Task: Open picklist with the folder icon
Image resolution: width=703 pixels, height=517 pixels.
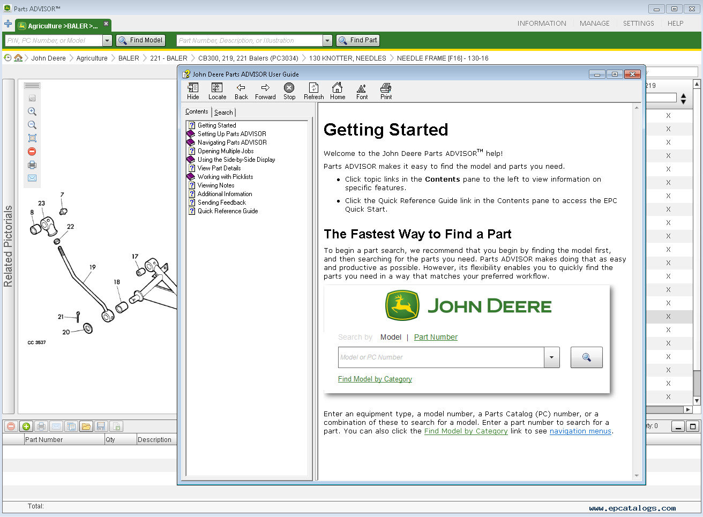Action: click(86, 426)
